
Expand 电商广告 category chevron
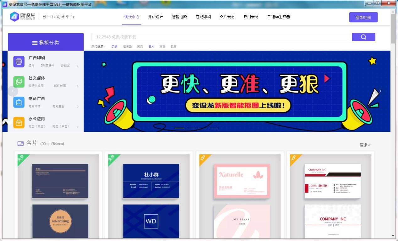(78, 107)
